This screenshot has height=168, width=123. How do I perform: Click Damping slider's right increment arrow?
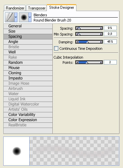(101, 42)
